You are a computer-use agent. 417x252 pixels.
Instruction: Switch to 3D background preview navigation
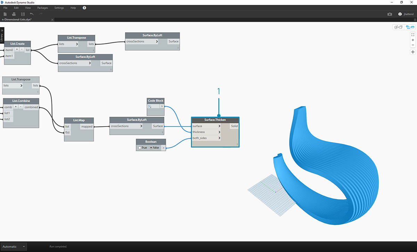[398, 27]
